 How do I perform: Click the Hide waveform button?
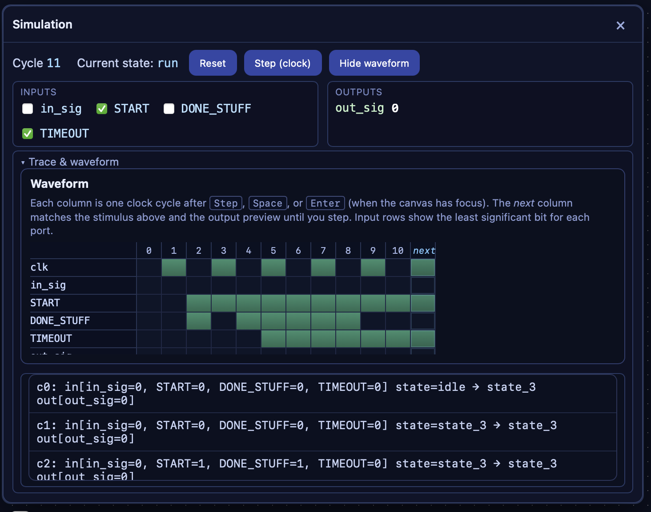(374, 63)
